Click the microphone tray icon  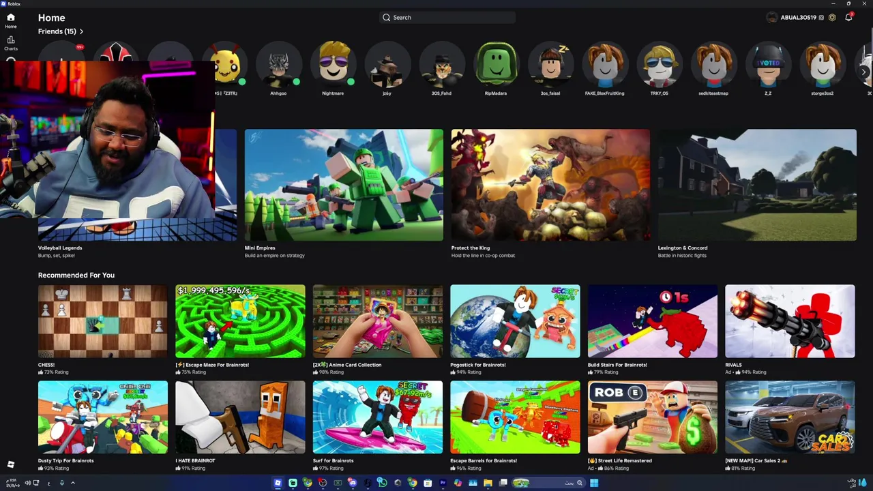point(61,483)
